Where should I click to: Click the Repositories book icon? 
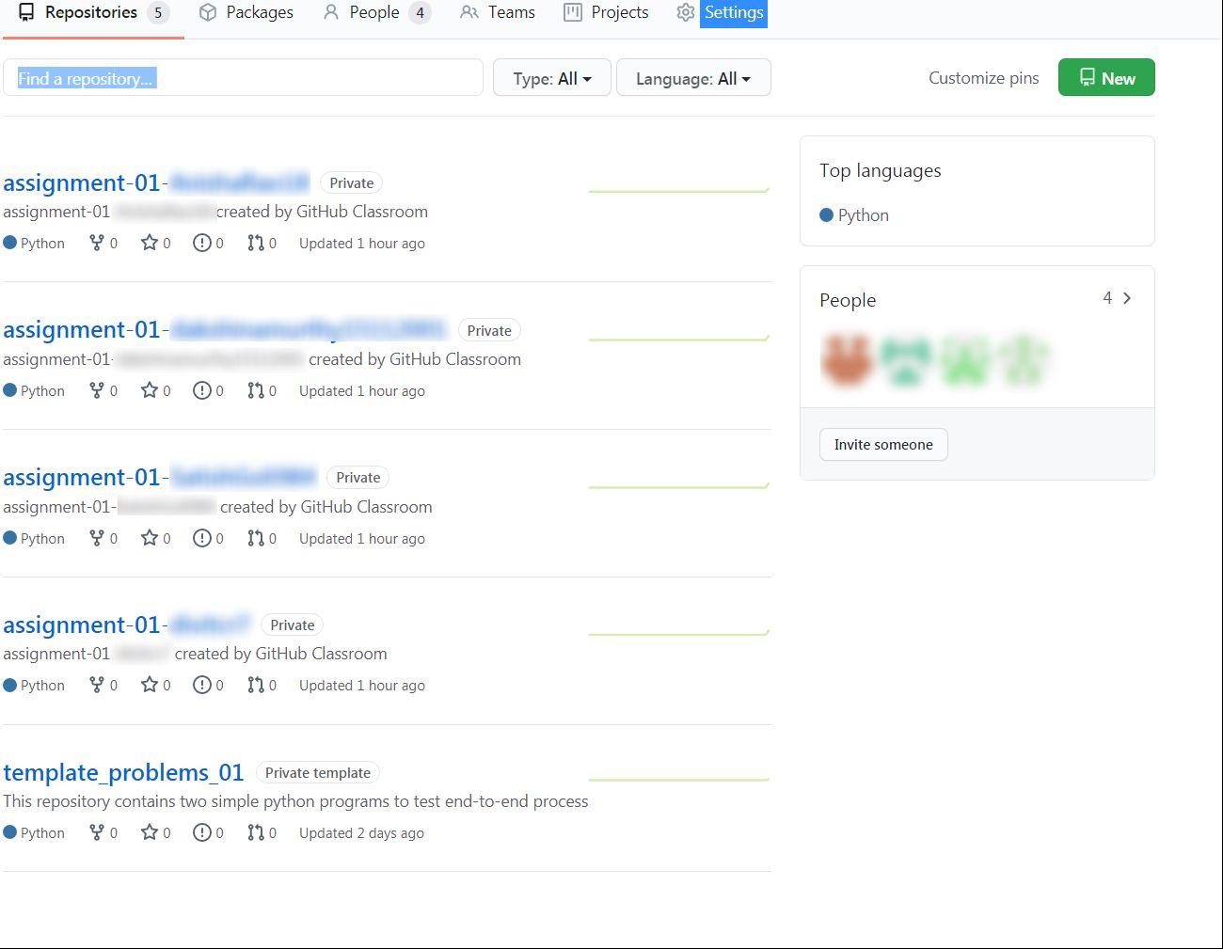point(26,12)
